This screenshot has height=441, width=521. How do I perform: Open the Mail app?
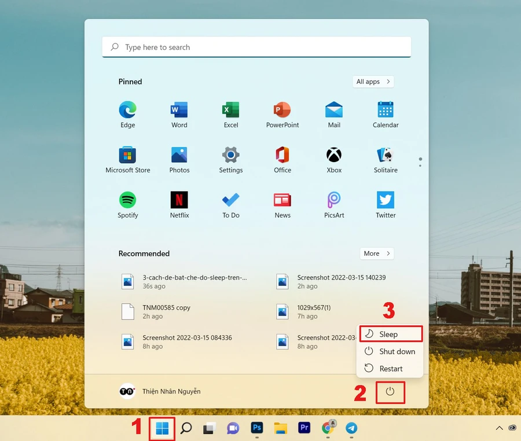coord(334,115)
